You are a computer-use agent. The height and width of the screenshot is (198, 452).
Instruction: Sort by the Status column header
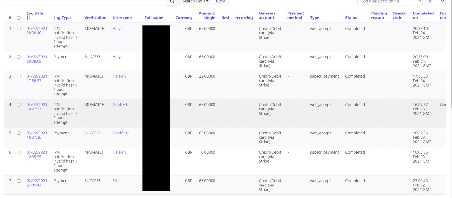click(x=351, y=18)
